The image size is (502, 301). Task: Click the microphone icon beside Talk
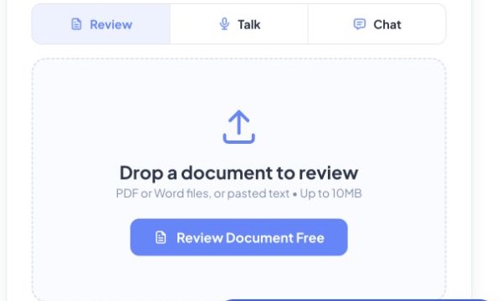click(224, 24)
